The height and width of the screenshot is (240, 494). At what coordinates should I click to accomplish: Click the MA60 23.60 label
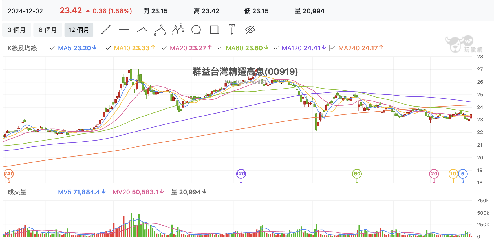pyautogui.click(x=247, y=48)
